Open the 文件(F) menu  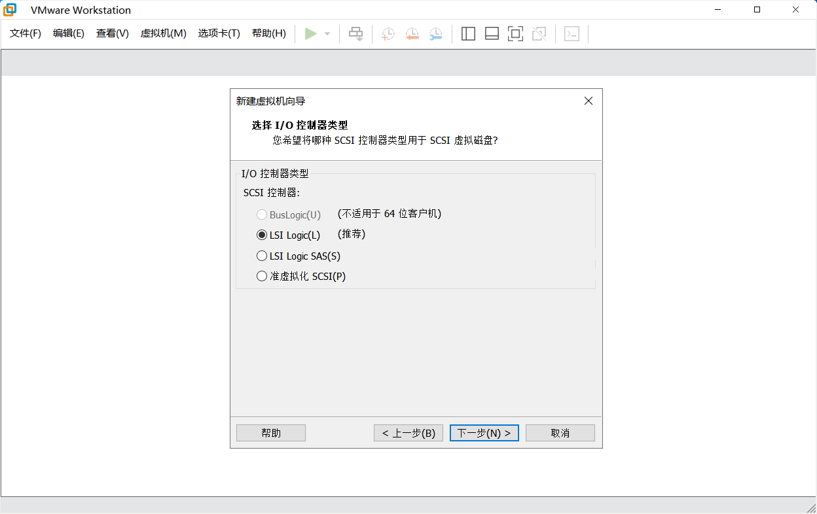click(26, 33)
